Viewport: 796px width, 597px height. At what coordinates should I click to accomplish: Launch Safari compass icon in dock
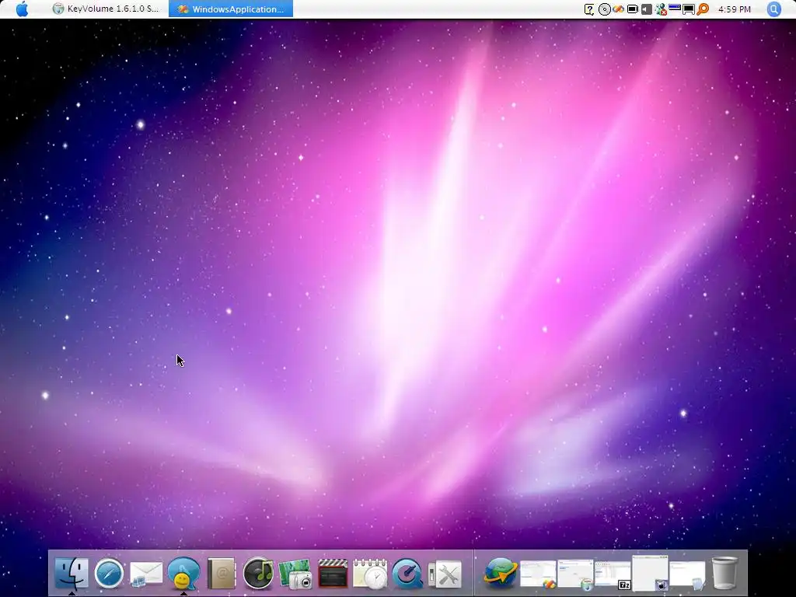pos(109,574)
